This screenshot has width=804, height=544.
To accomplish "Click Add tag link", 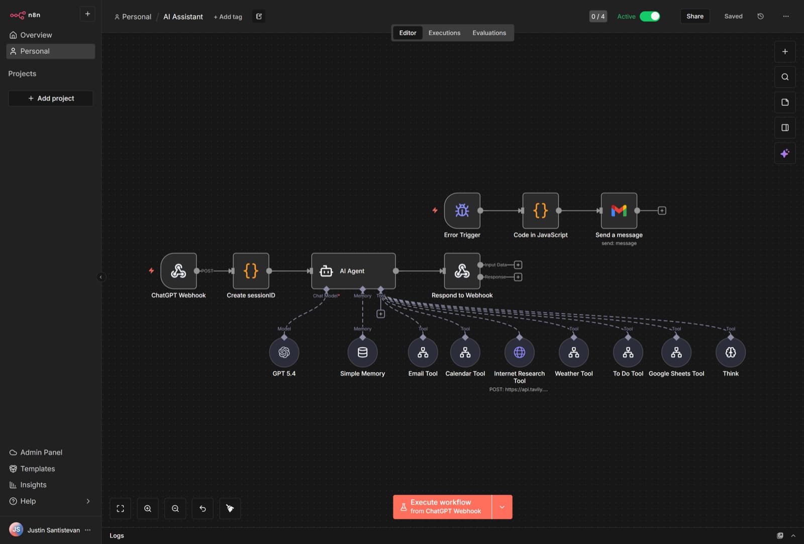I will click(228, 17).
